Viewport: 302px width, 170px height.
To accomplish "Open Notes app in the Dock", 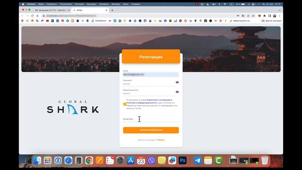I will [208, 161].
